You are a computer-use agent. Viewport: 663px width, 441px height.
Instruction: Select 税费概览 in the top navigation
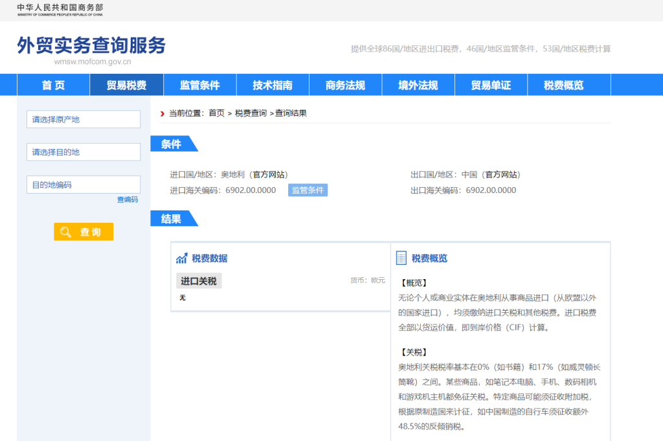(x=564, y=85)
